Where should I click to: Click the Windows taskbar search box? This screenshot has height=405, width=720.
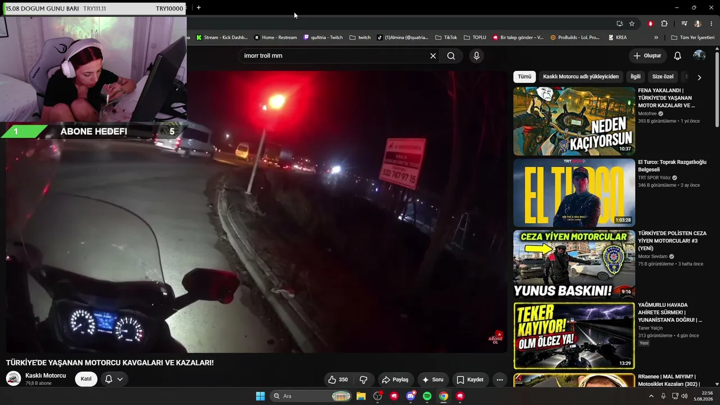coord(312,396)
